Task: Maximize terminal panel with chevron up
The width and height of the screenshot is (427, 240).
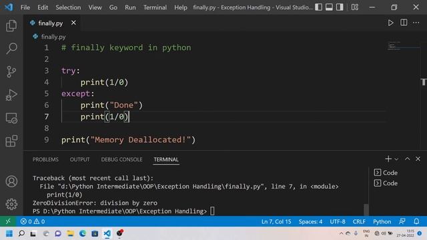Action: [x=408, y=159]
